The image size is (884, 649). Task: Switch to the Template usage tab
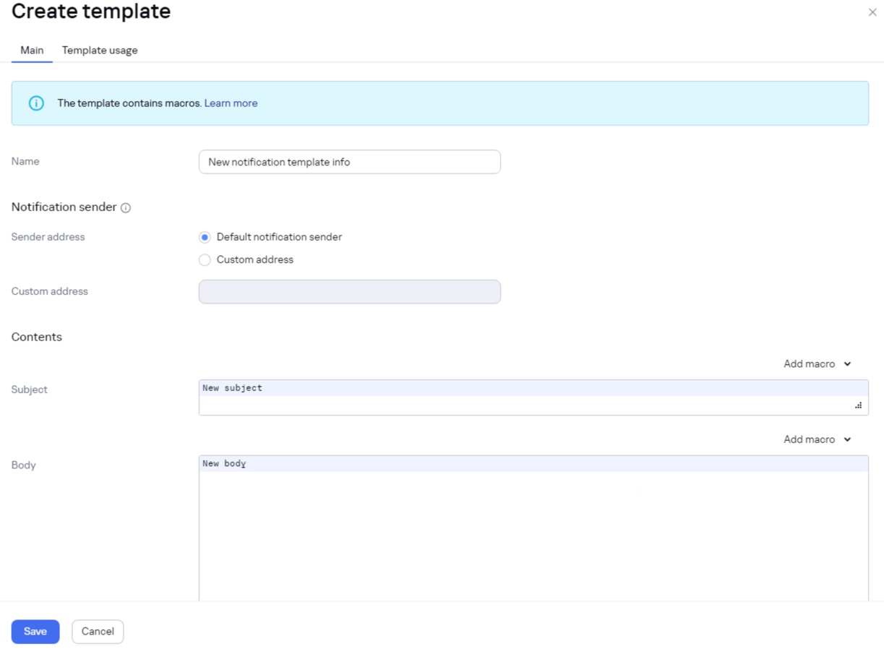[x=100, y=51]
